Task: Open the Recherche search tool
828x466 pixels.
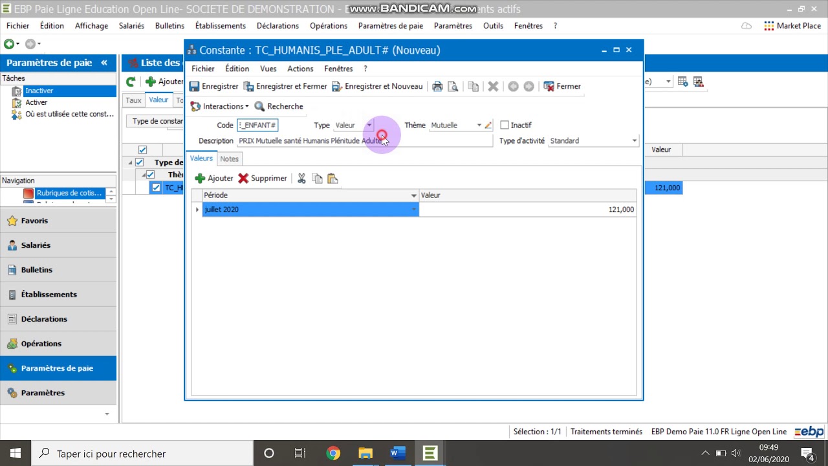Action: [279, 106]
